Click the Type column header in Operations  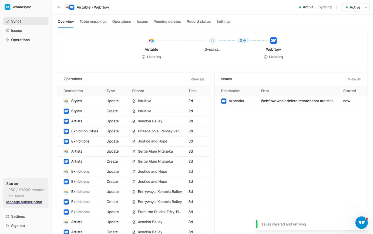point(111,91)
